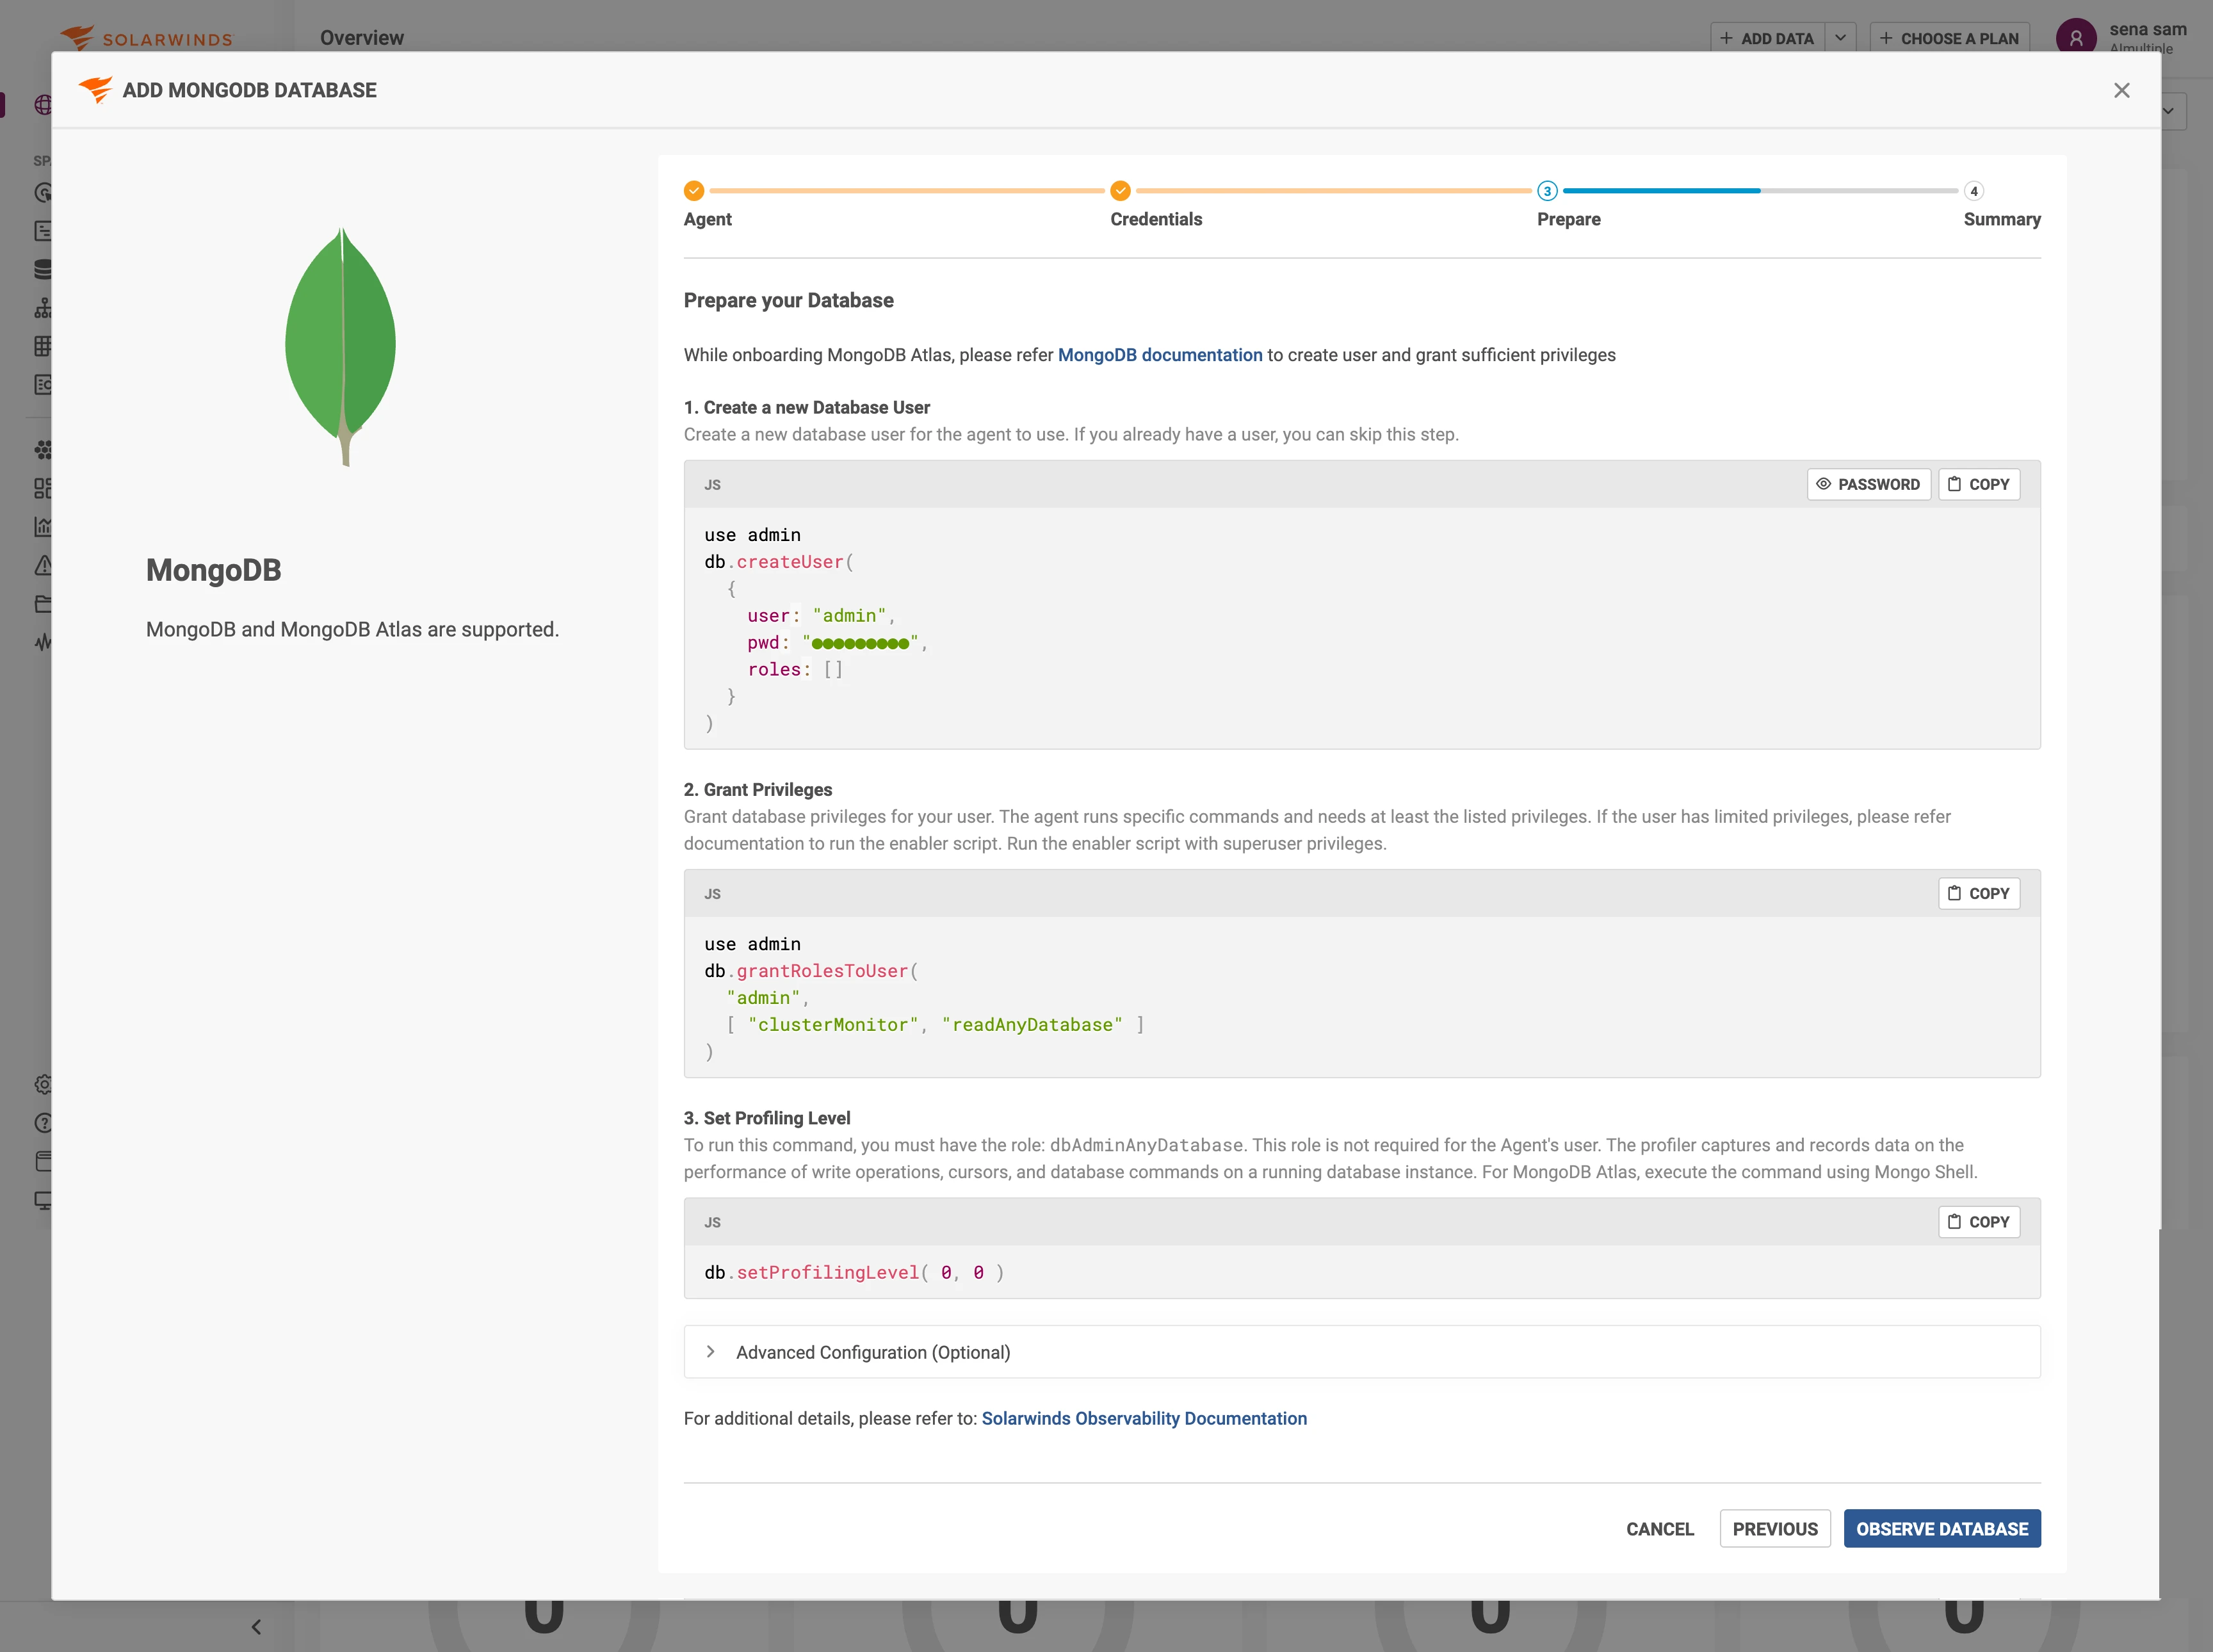Go back with the PREVIOUS button

point(1775,1529)
